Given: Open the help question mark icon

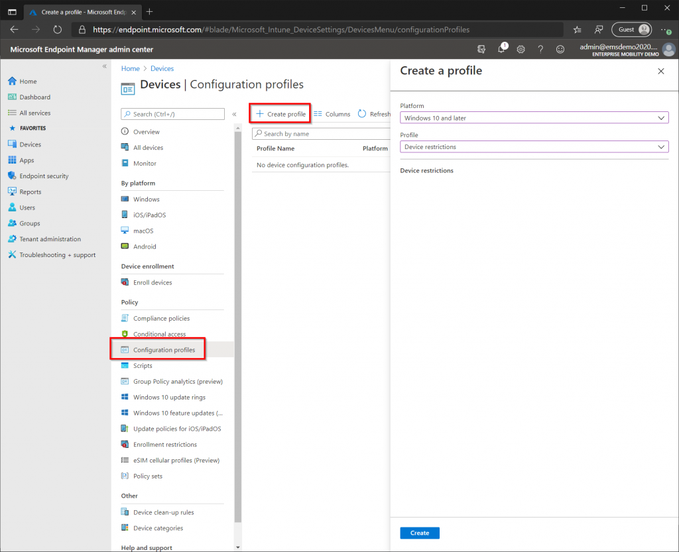Looking at the screenshot, I should coord(540,49).
